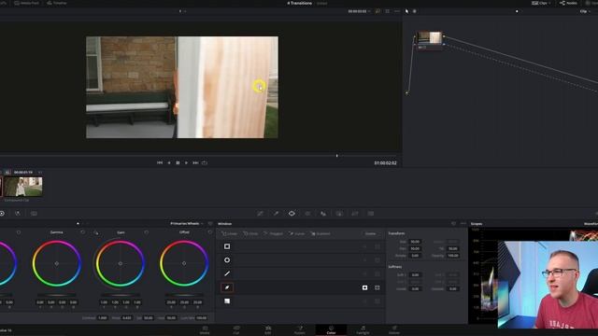The image size is (598, 336).
Task: Toggle mask on the Curve window row
Action: [377, 287]
